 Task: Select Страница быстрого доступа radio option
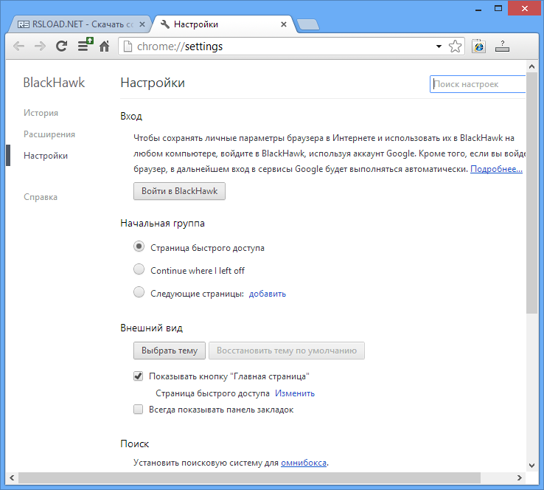139,246
